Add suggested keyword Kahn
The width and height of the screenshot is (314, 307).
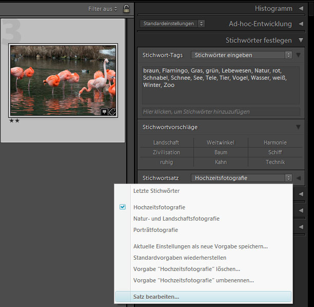coord(221,162)
